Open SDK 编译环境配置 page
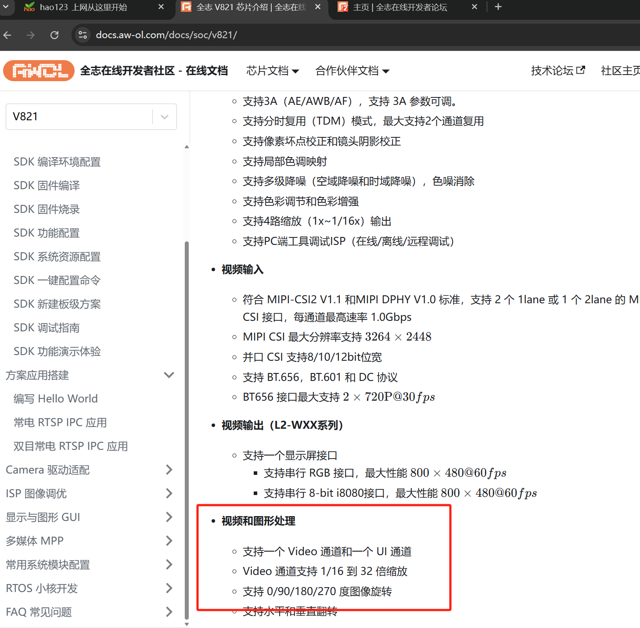This screenshot has width=640, height=628. tap(57, 162)
